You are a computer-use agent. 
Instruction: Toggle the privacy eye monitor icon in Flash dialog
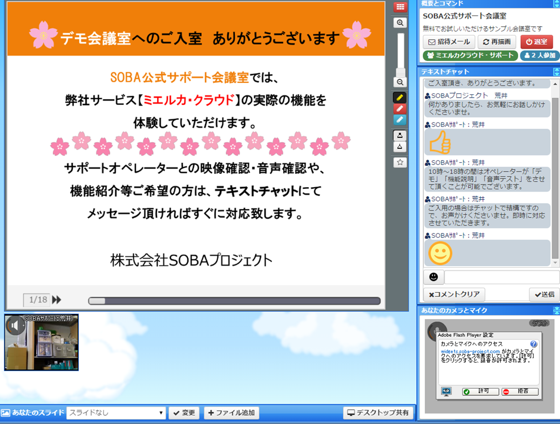pos(446,391)
